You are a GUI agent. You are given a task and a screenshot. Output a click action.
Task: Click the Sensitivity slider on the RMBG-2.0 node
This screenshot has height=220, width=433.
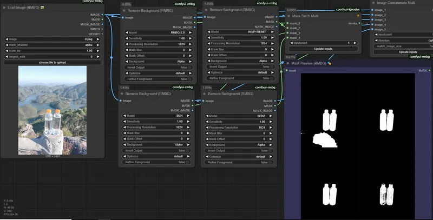157,38
